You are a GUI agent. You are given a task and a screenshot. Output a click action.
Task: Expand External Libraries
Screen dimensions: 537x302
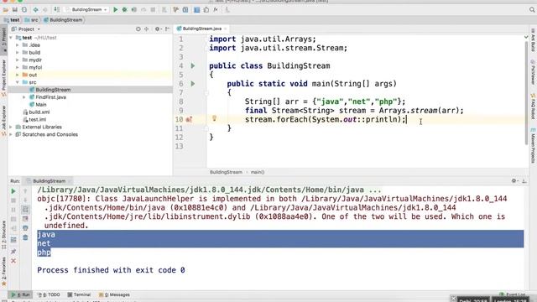click(x=11, y=127)
